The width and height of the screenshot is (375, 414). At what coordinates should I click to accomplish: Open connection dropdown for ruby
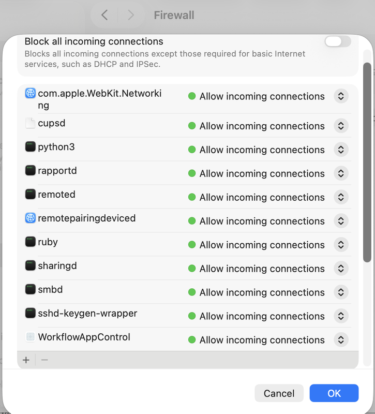pyautogui.click(x=341, y=244)
